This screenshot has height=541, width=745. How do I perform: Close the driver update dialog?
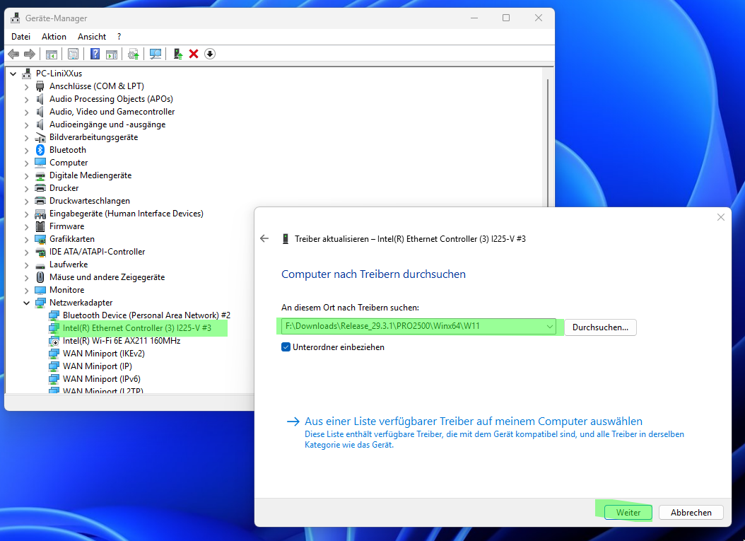tap(721, 217)
